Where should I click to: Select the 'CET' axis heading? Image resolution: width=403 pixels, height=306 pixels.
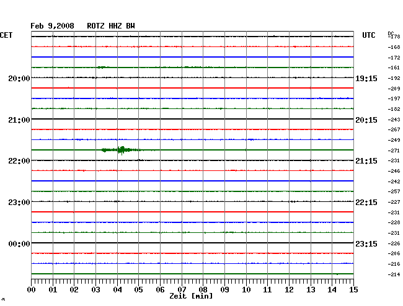[x=6, y=35]
